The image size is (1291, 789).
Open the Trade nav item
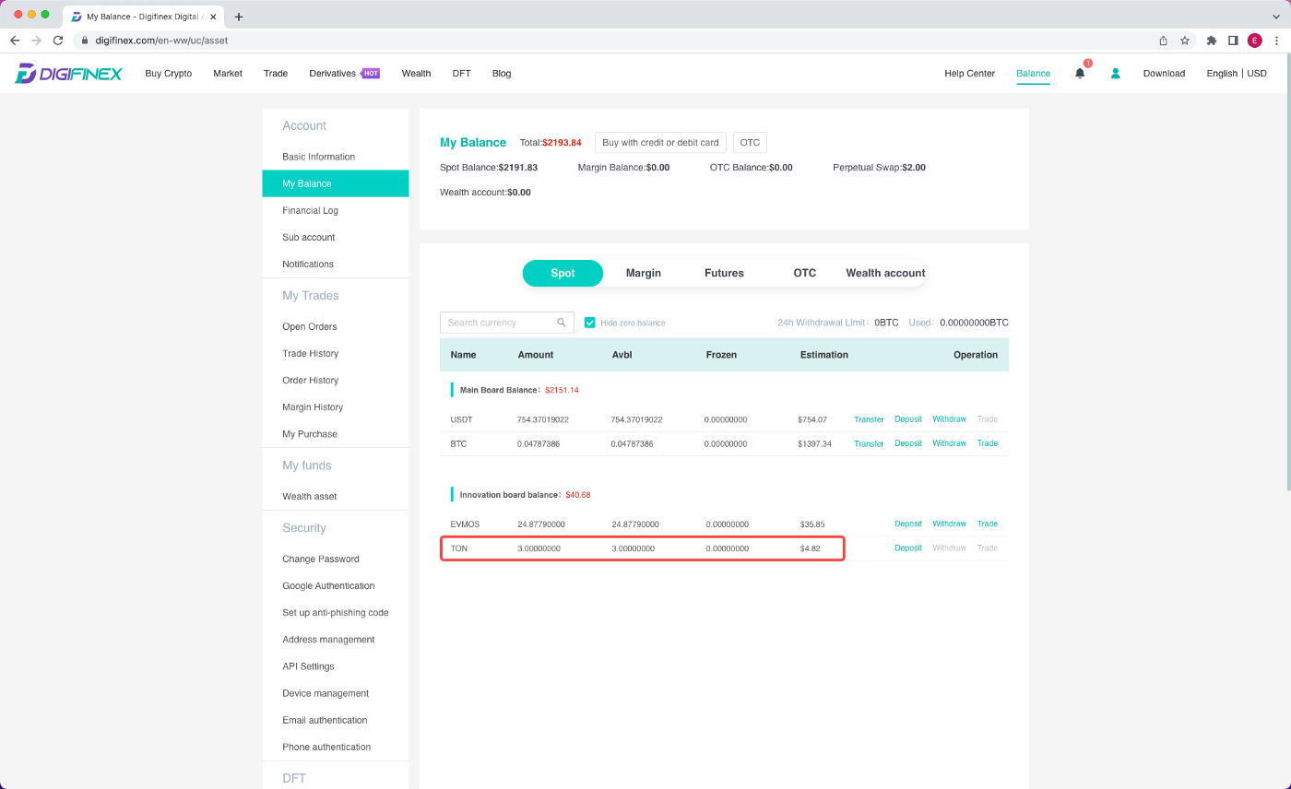(276, 74)
